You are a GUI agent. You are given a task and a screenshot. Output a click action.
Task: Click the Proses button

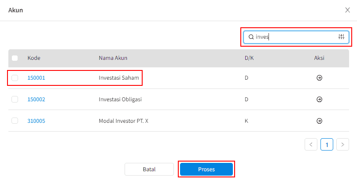coord(206,169)
